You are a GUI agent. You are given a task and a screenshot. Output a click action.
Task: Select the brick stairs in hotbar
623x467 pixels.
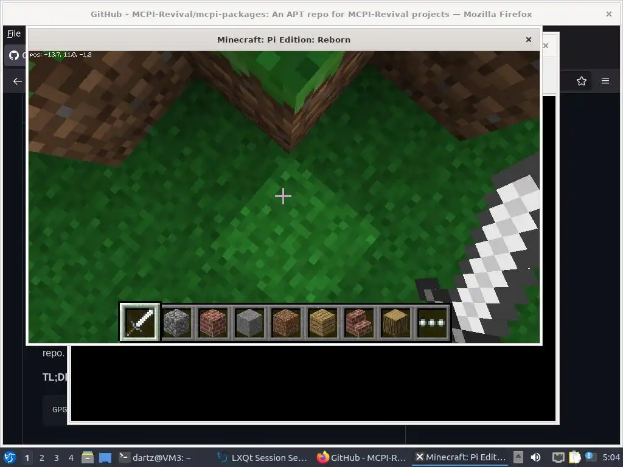click(359, 322)
